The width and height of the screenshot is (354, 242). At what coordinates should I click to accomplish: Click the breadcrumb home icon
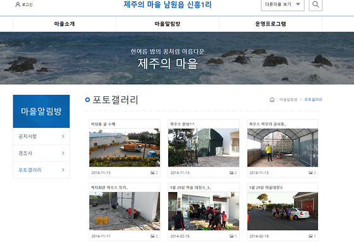click(x=272, y=99)
